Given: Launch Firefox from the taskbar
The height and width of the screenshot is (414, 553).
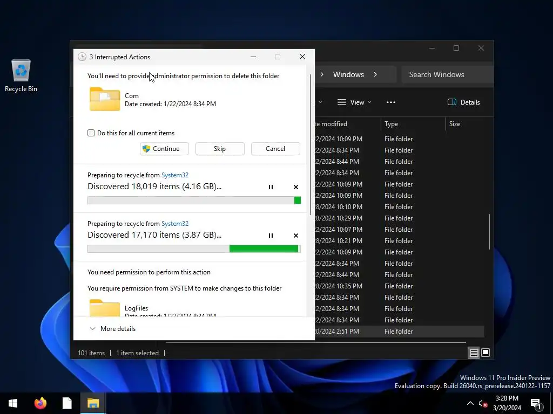Looking at the screenshot, I should pyautogui.click(x=40, y=403).
